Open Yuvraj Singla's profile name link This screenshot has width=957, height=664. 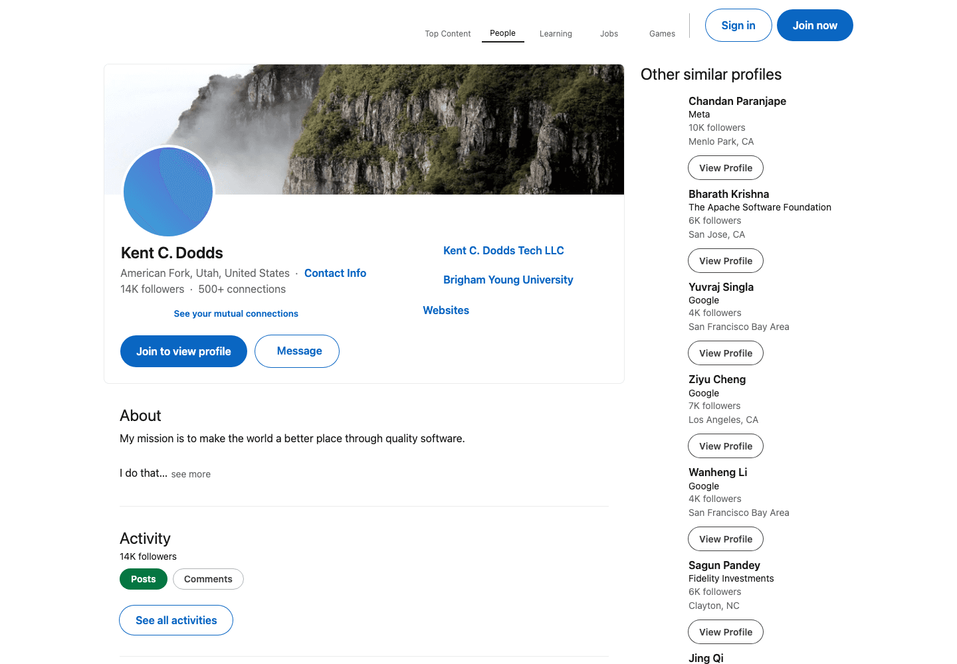721,287
